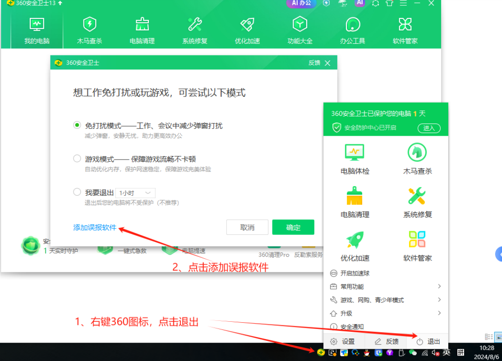The image size is (502, 361).
Task: Click the USB device tray icon
Action: pyautogui.click(x=401, y=353)
